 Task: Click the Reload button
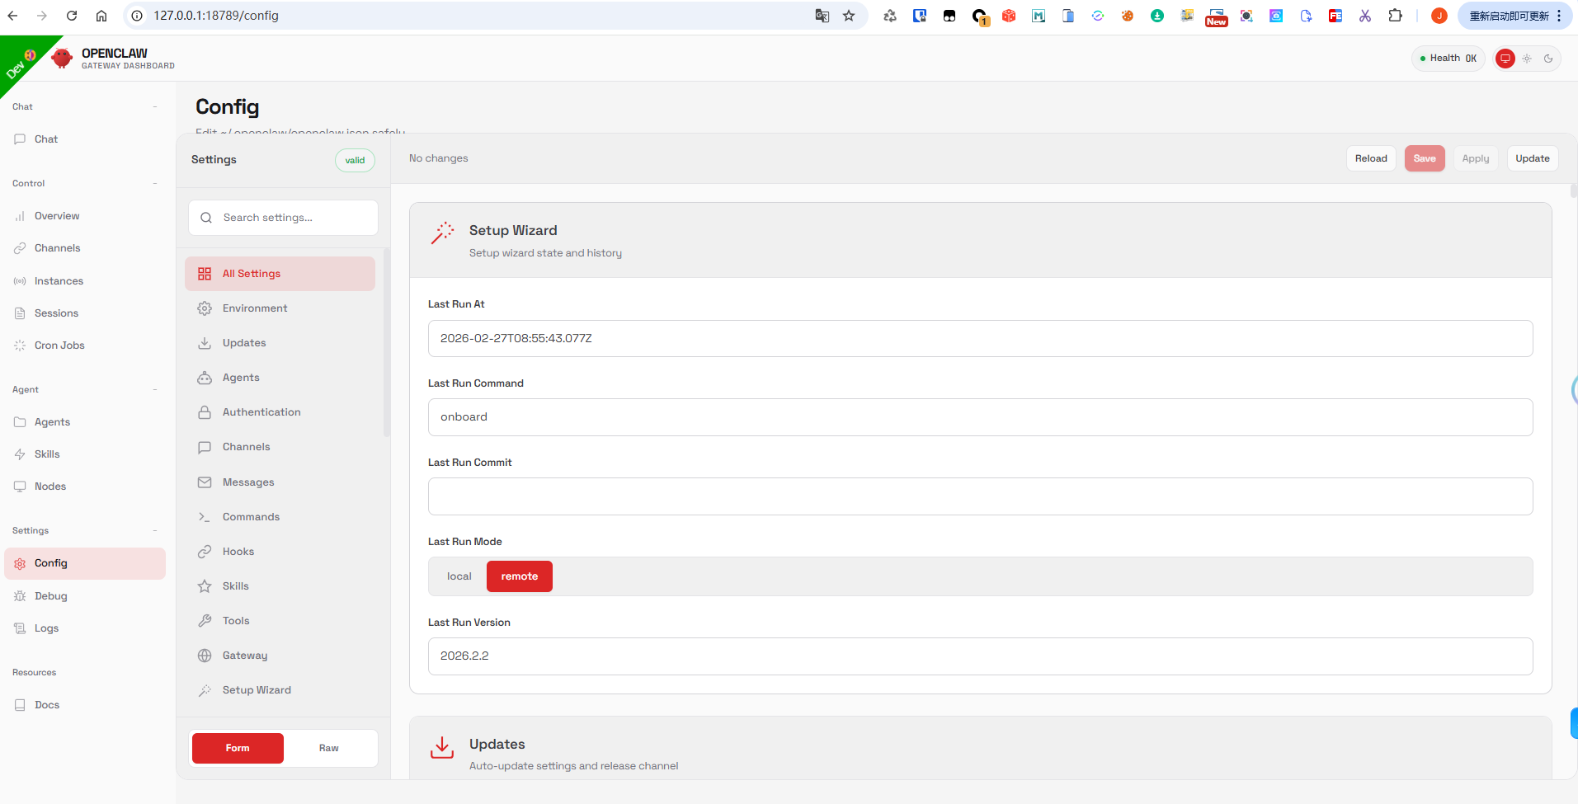tap(1370, 158)
